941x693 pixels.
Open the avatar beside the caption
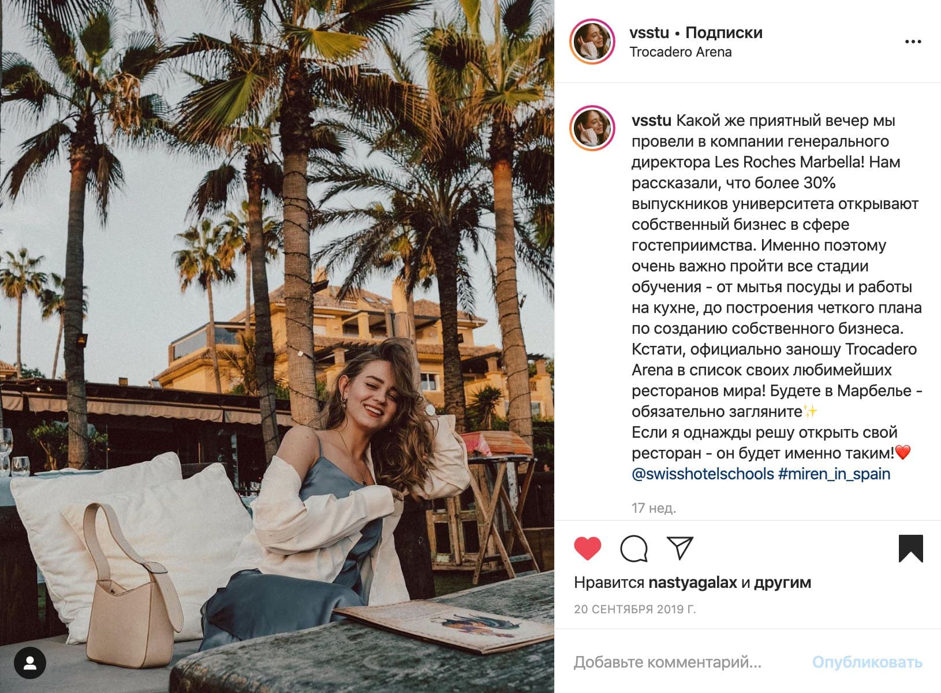click(592, 128)
